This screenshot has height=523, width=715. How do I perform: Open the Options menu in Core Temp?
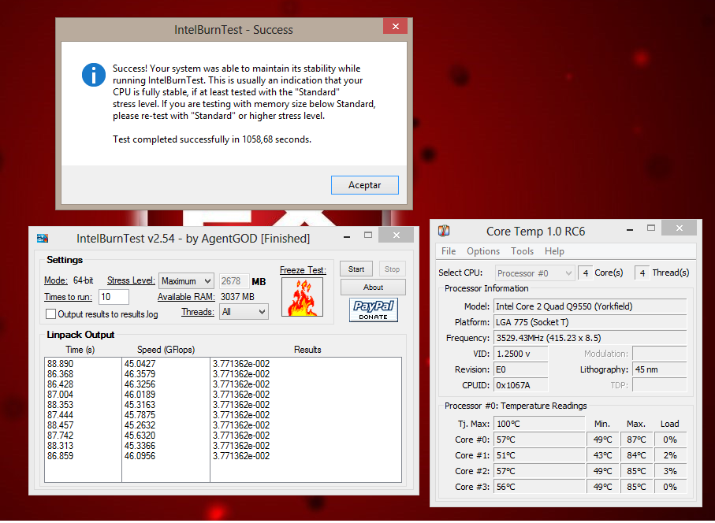[x=483, y=251]
